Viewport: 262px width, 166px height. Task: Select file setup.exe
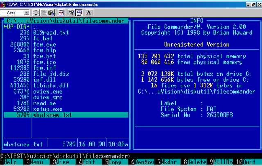tap(47, 109)
